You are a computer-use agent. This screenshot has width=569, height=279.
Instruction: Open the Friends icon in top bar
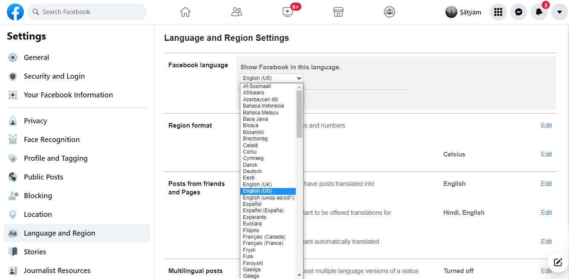237,12
